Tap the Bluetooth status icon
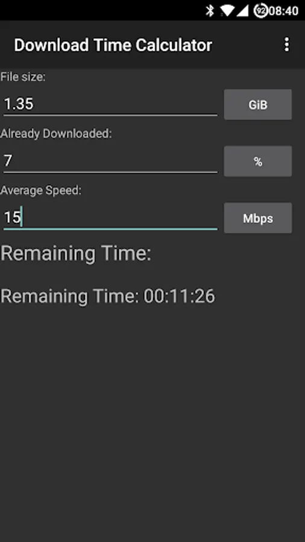 point(210,11)
